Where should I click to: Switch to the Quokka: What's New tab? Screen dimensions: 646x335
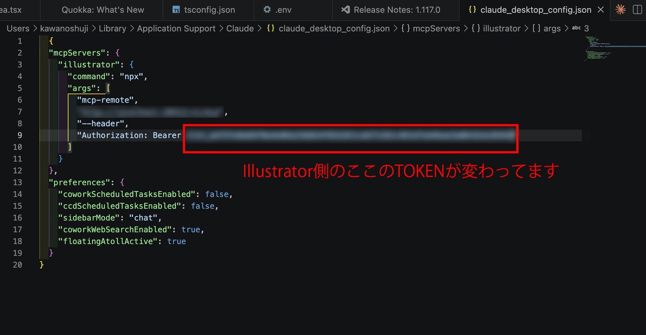[103, 10]
